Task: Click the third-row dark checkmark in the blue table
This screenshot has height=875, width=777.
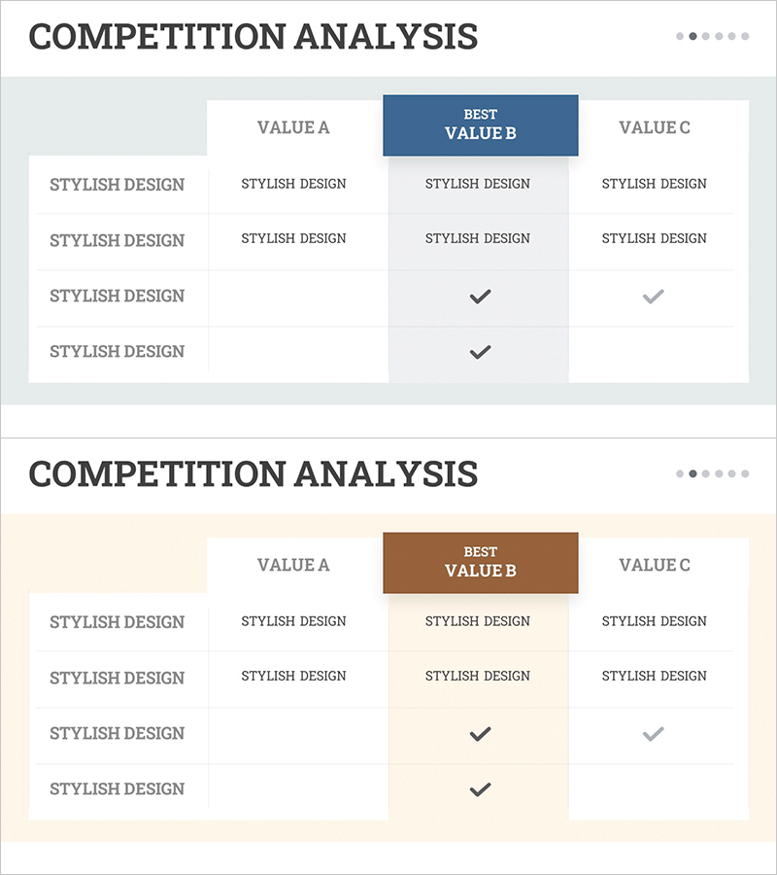Action: pos(480,297)
